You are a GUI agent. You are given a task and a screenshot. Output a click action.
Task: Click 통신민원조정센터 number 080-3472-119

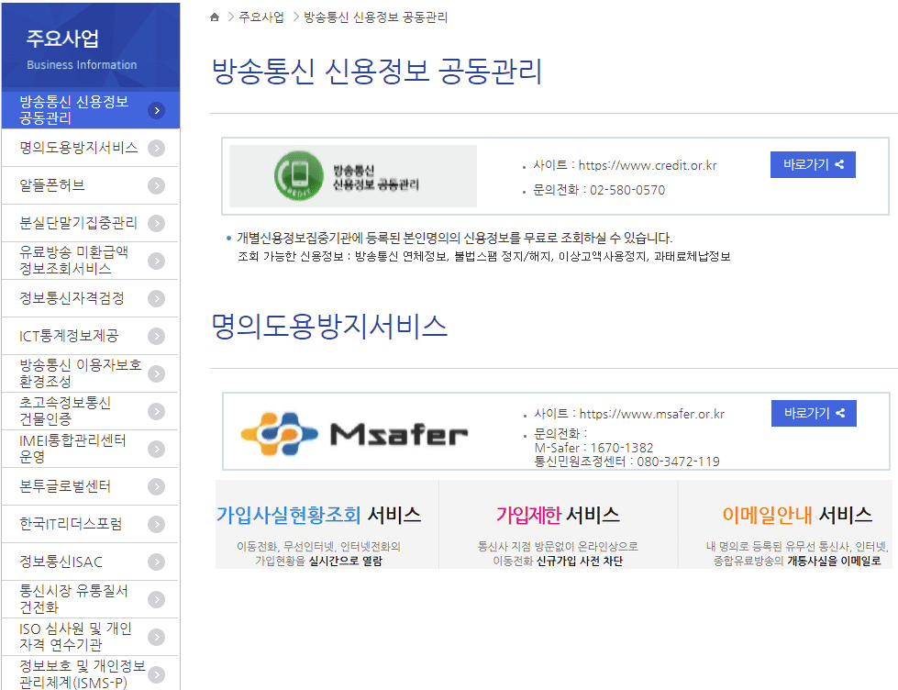tap(678, 462)
